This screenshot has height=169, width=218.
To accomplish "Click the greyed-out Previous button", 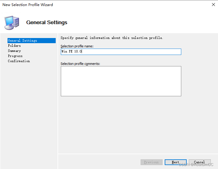I will (151, 162).
